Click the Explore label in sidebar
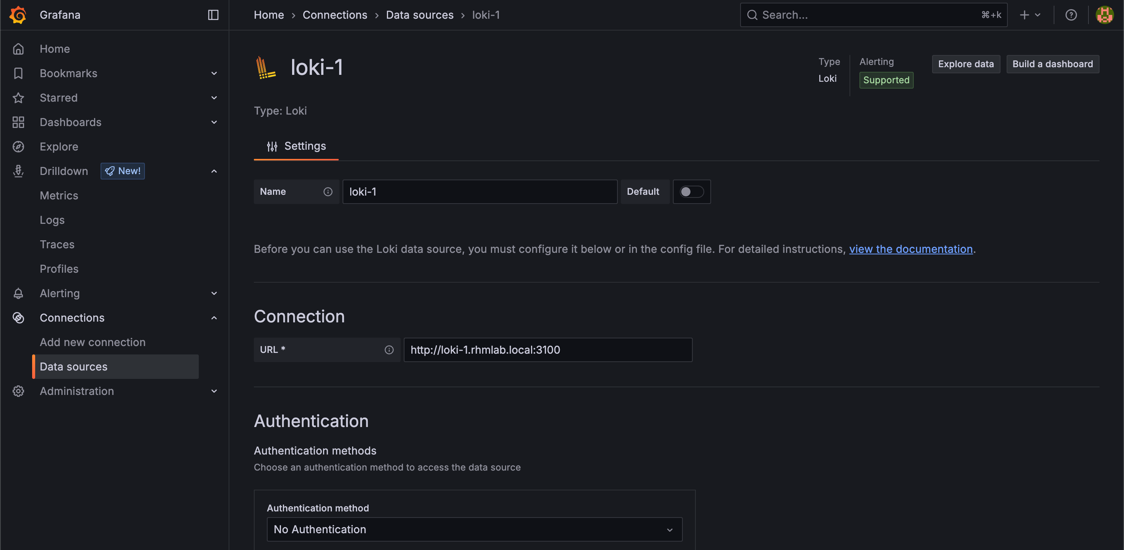 pyautogui.click(x=59, y=146)
